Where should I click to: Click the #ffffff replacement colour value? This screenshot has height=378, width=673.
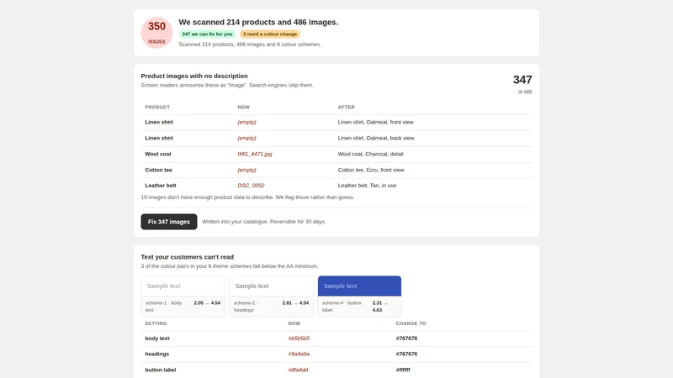(x=403, y=370)
